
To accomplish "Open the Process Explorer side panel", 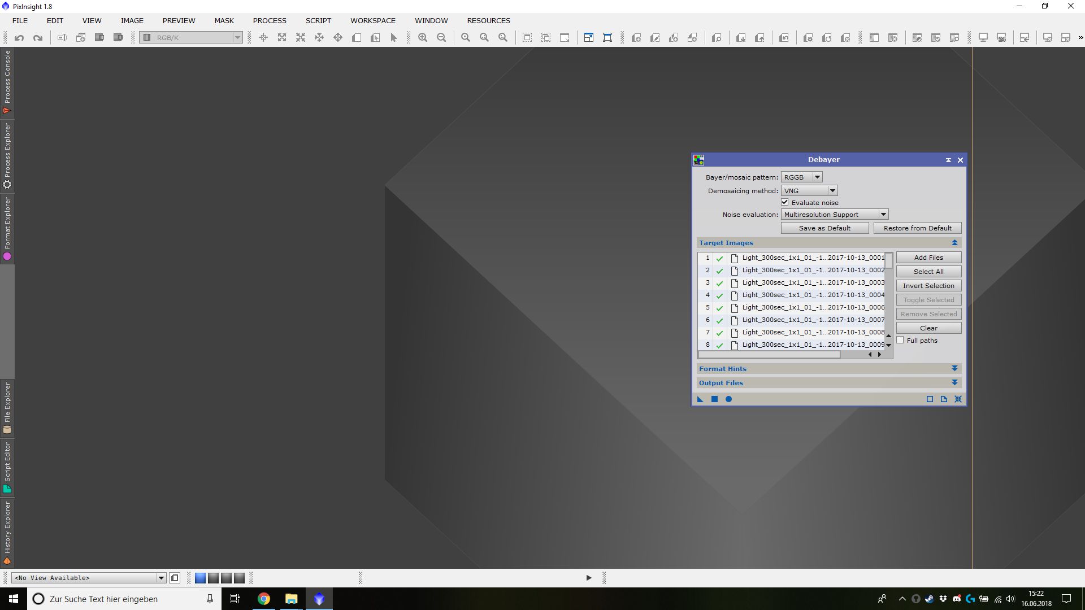I will tap(7, 156).
